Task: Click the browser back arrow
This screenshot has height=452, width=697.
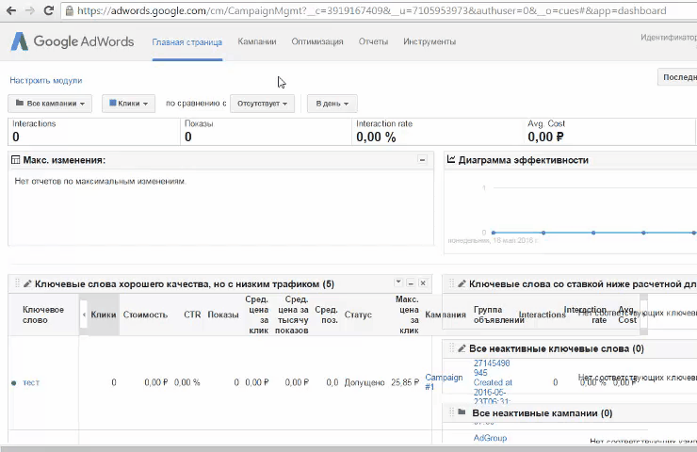Action: tap(10, 11)
